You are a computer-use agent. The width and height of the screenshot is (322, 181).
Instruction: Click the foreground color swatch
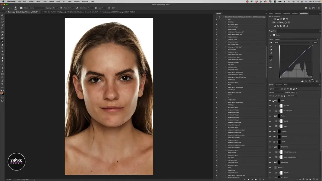[x=2, y=93]
